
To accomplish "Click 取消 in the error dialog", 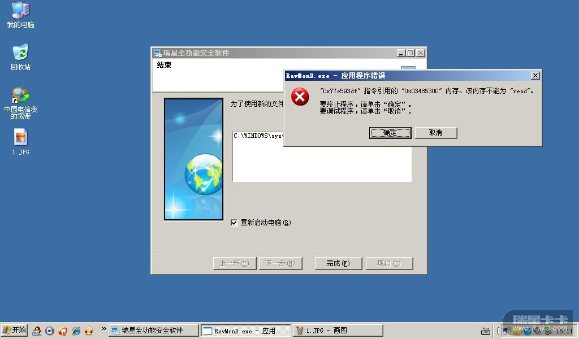I will click(436, 133).
